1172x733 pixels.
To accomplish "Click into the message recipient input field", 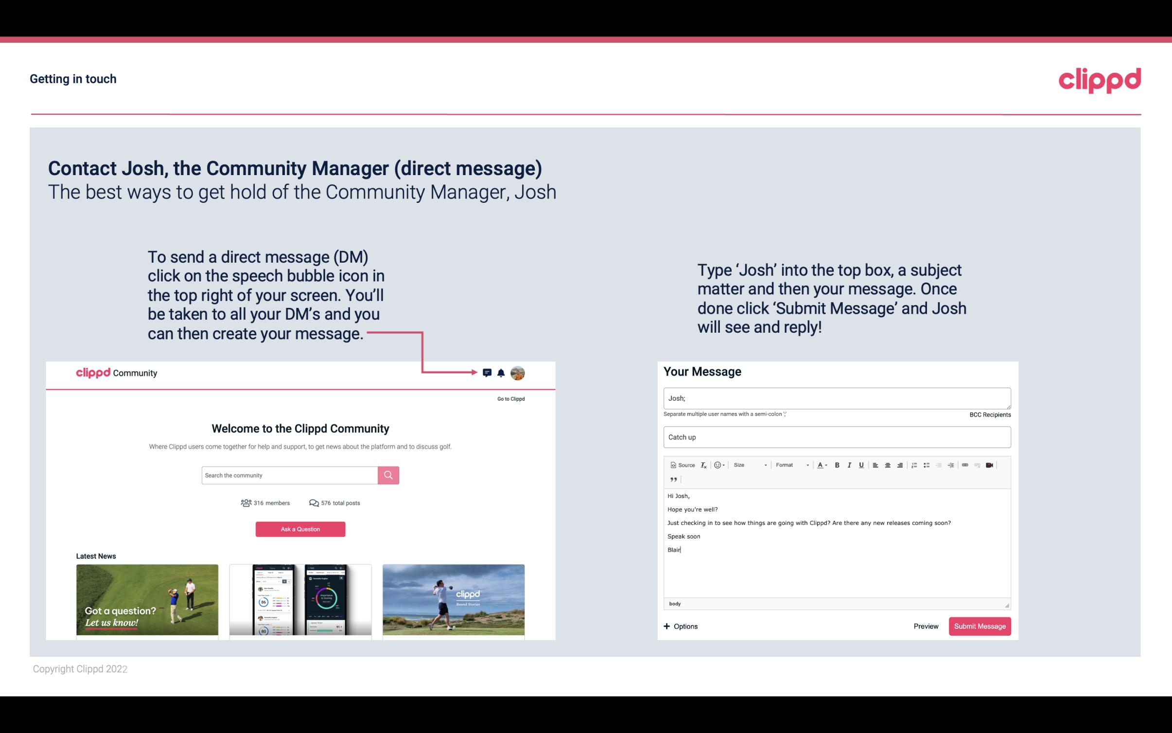I will point(837,397).
